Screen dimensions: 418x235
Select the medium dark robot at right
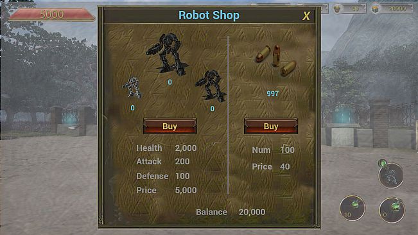point(211,86)
